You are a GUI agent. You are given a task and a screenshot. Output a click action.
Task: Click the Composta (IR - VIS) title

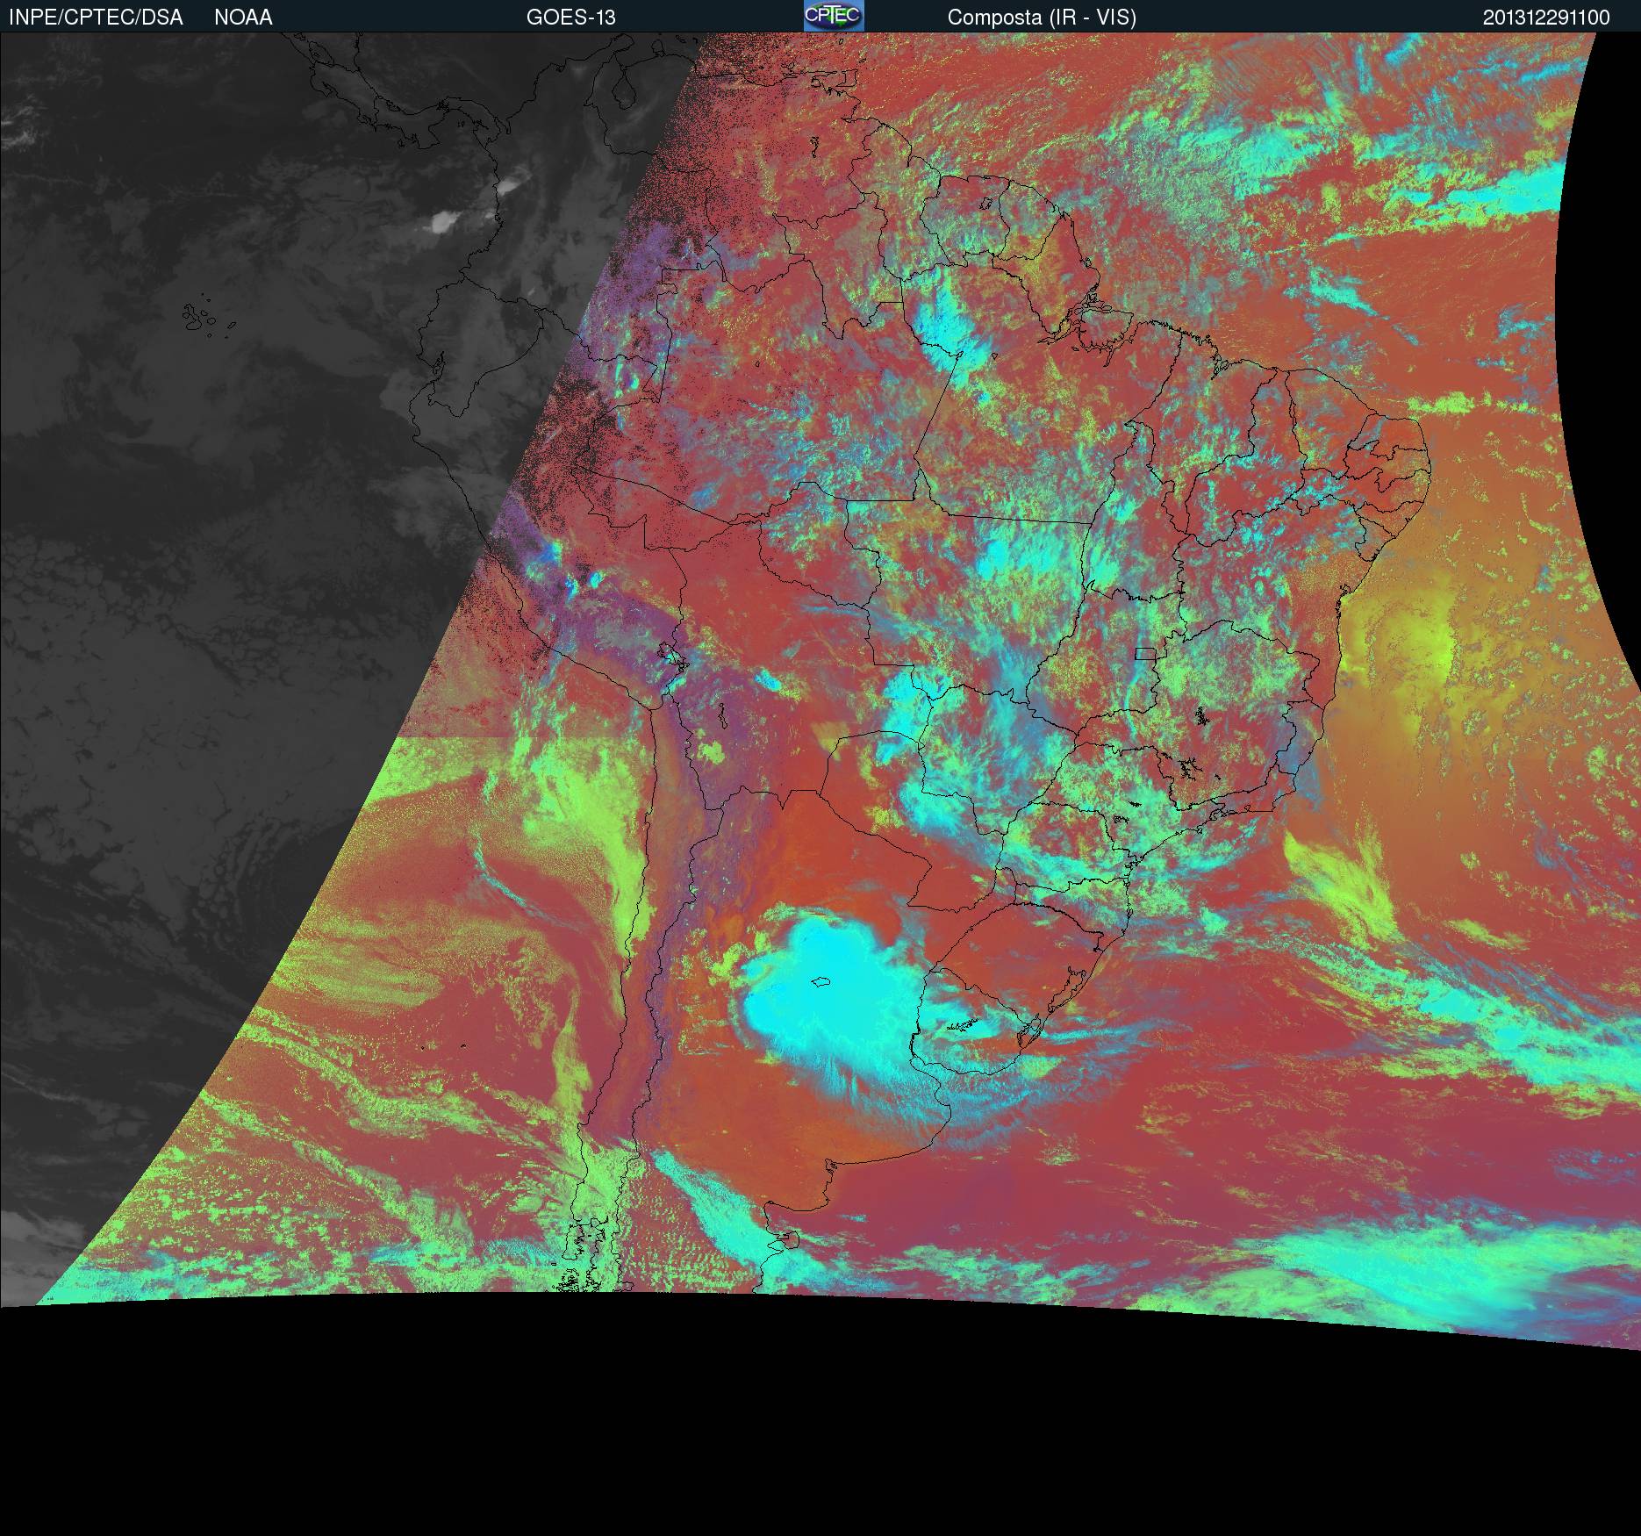tap(1042, 18)
